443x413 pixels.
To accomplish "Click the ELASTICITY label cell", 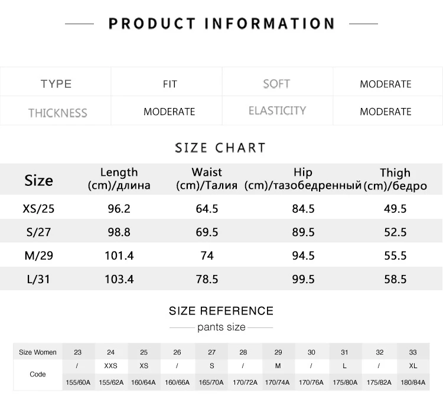I will click(x=277, y=111).
